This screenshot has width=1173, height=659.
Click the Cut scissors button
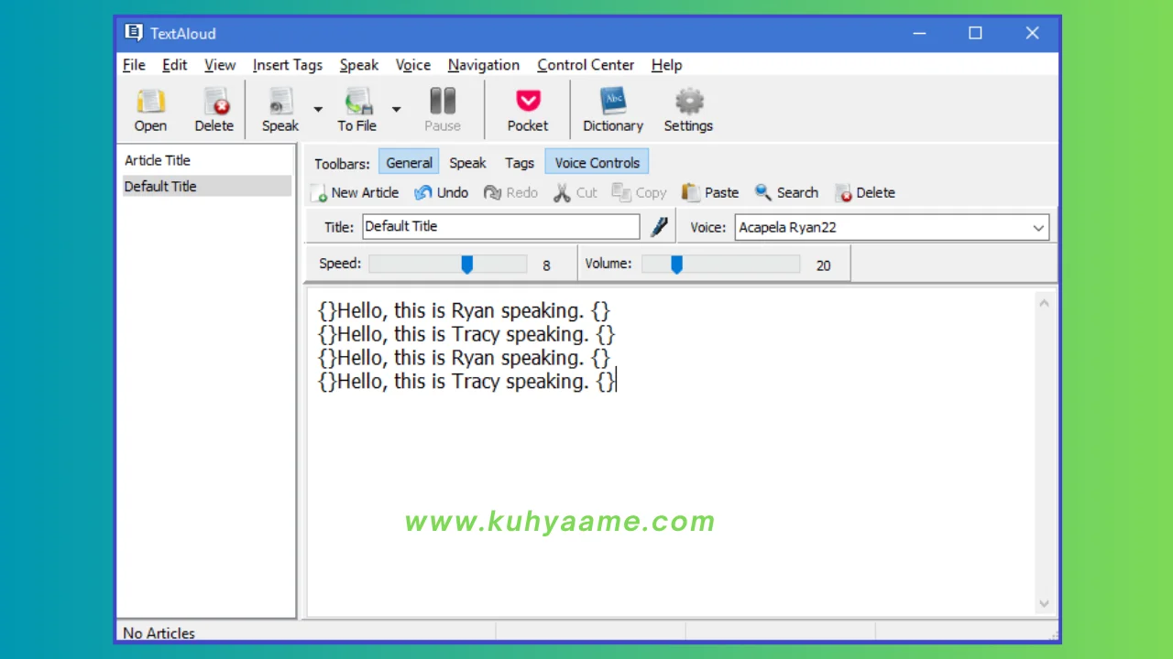pos(576,192)
